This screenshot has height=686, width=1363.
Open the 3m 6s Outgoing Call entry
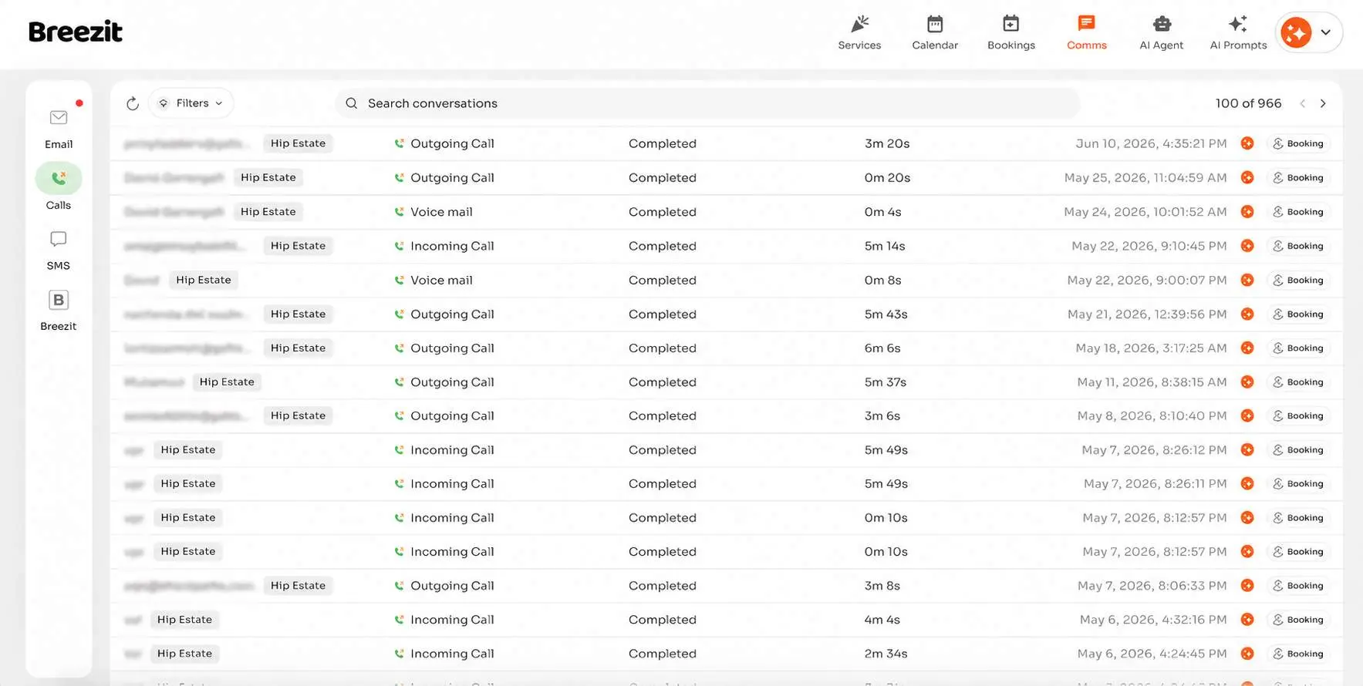pyautogui.click(x=726, y=415)
